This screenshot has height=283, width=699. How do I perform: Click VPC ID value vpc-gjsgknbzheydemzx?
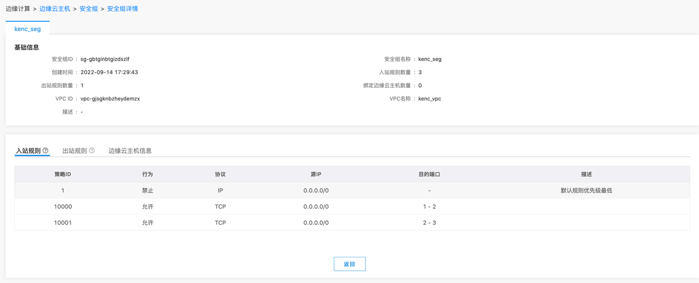coord(110,99)
